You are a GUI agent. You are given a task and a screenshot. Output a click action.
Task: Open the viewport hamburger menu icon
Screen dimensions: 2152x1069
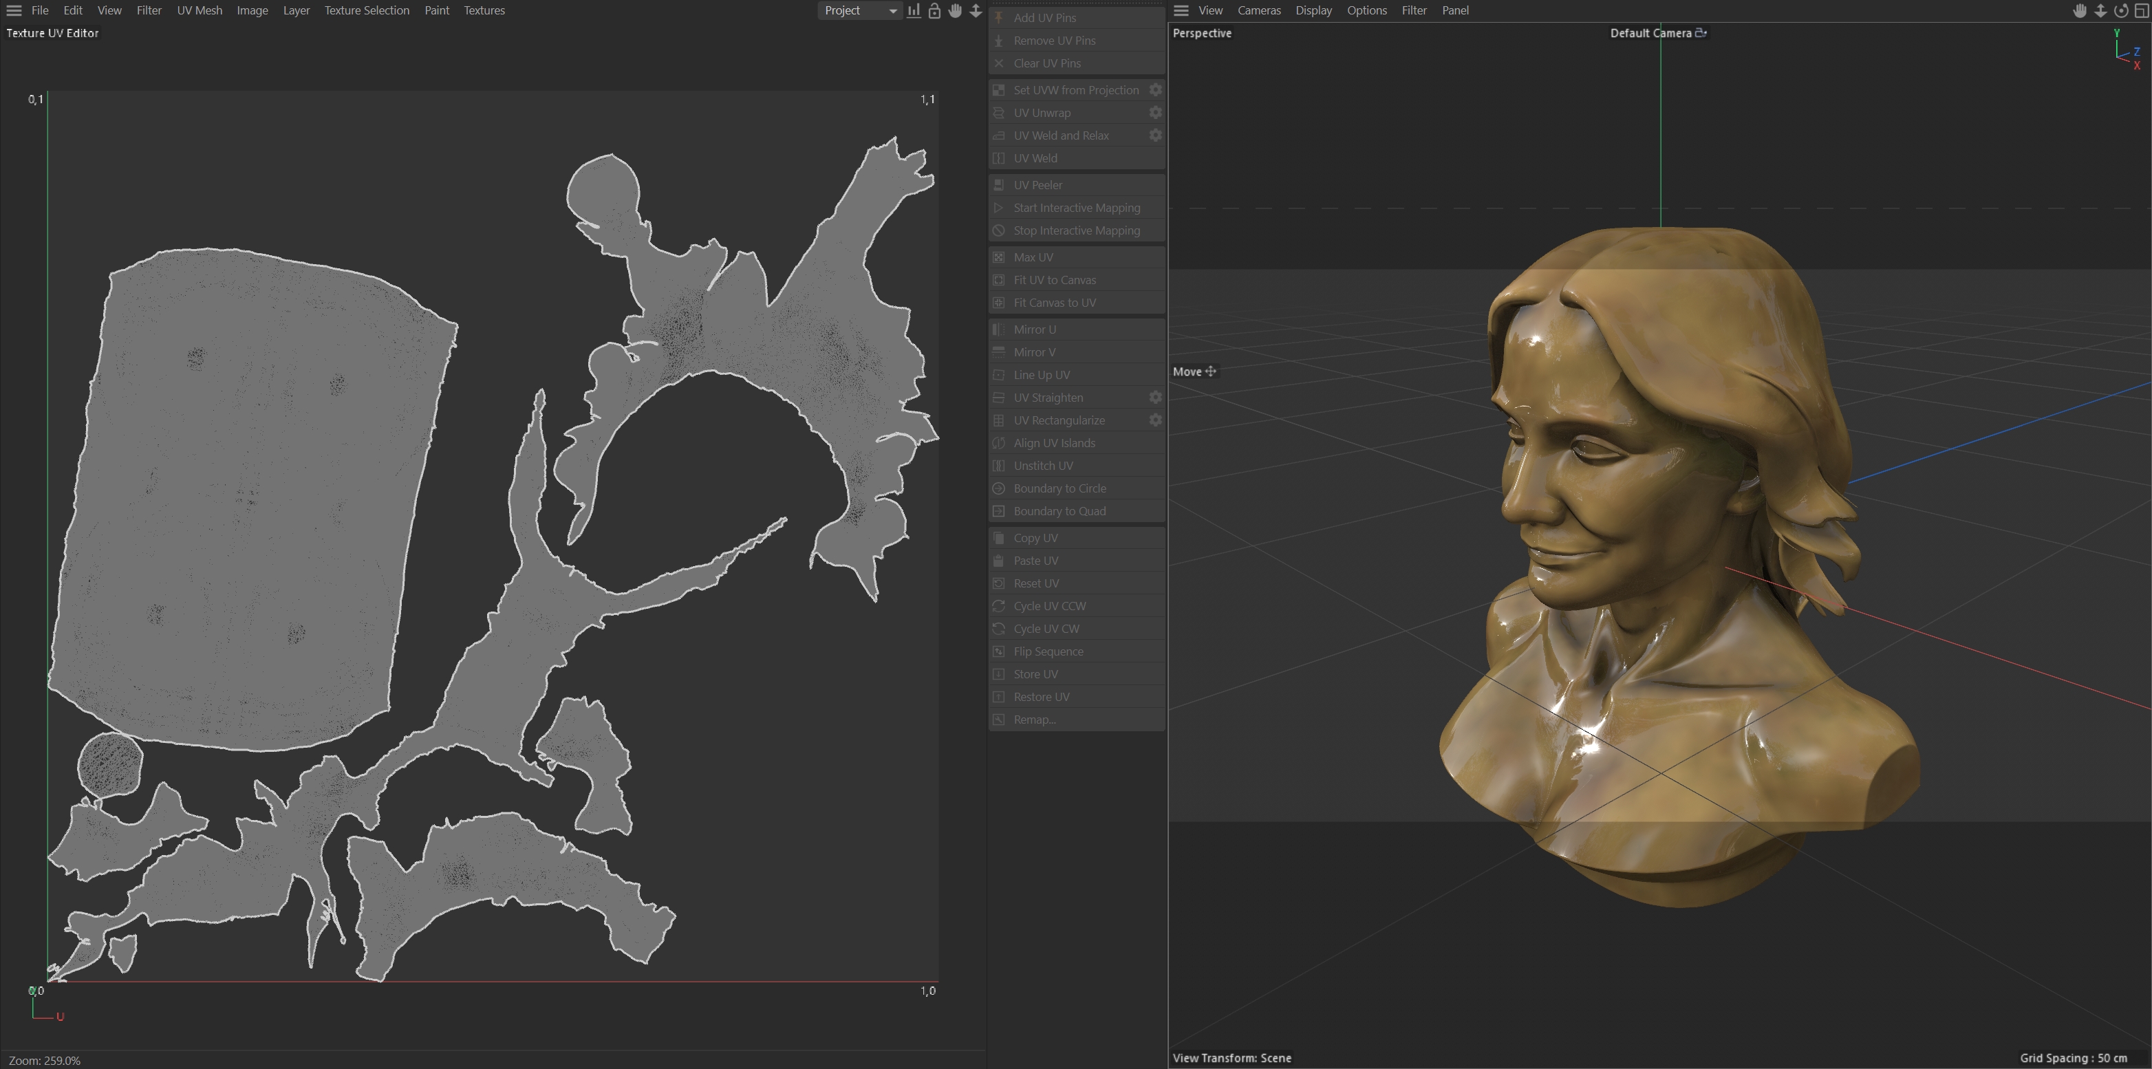coord(1181,11)
